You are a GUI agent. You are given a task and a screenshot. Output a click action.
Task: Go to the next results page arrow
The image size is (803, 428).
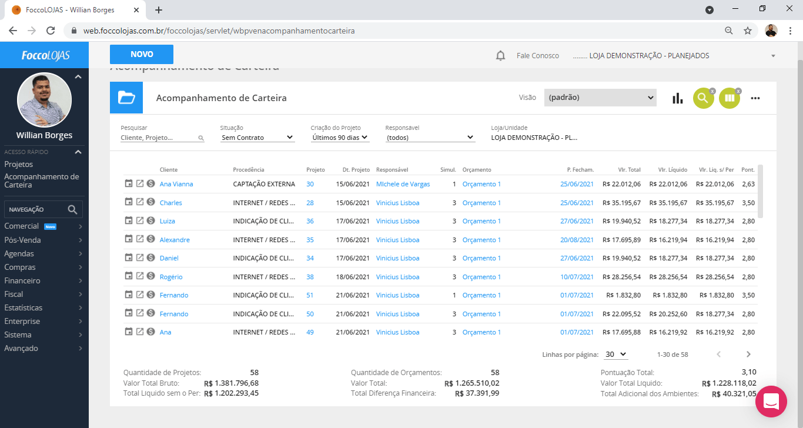748,354
